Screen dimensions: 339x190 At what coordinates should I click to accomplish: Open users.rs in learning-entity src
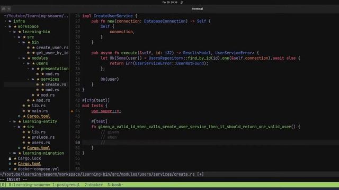[41, 142]
